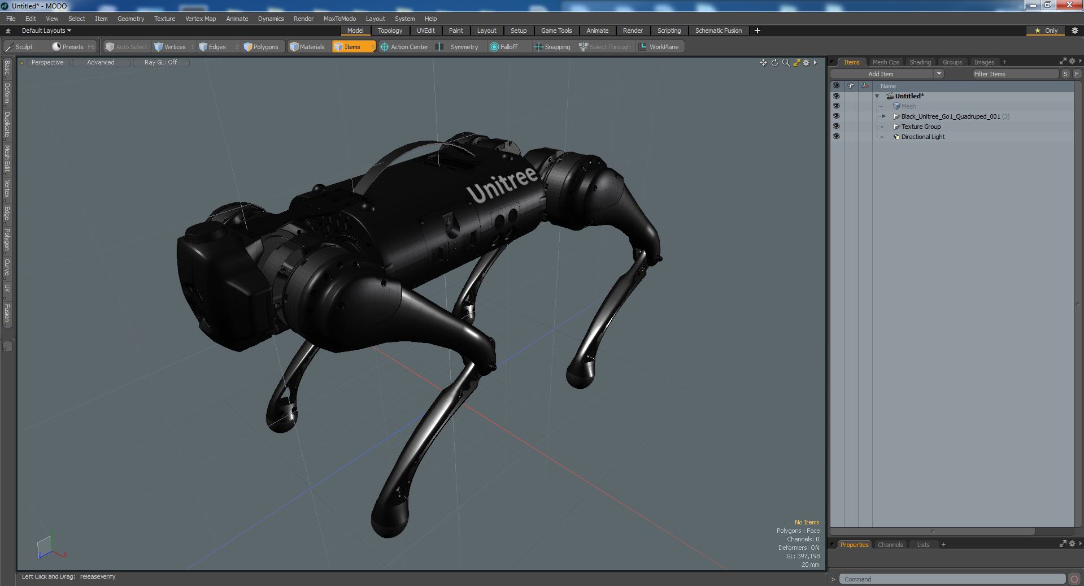Click the viewport maximize arrows icon
This screenshot has width=1084, height=586.
[796, 63]
